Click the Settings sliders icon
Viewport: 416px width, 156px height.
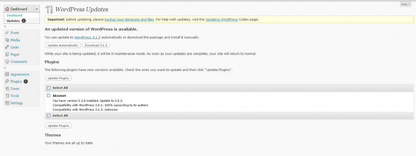click(x=7, y=103)
